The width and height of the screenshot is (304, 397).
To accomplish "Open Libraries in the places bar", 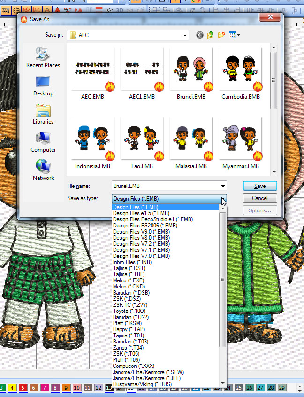I will [x=43, y=114].
